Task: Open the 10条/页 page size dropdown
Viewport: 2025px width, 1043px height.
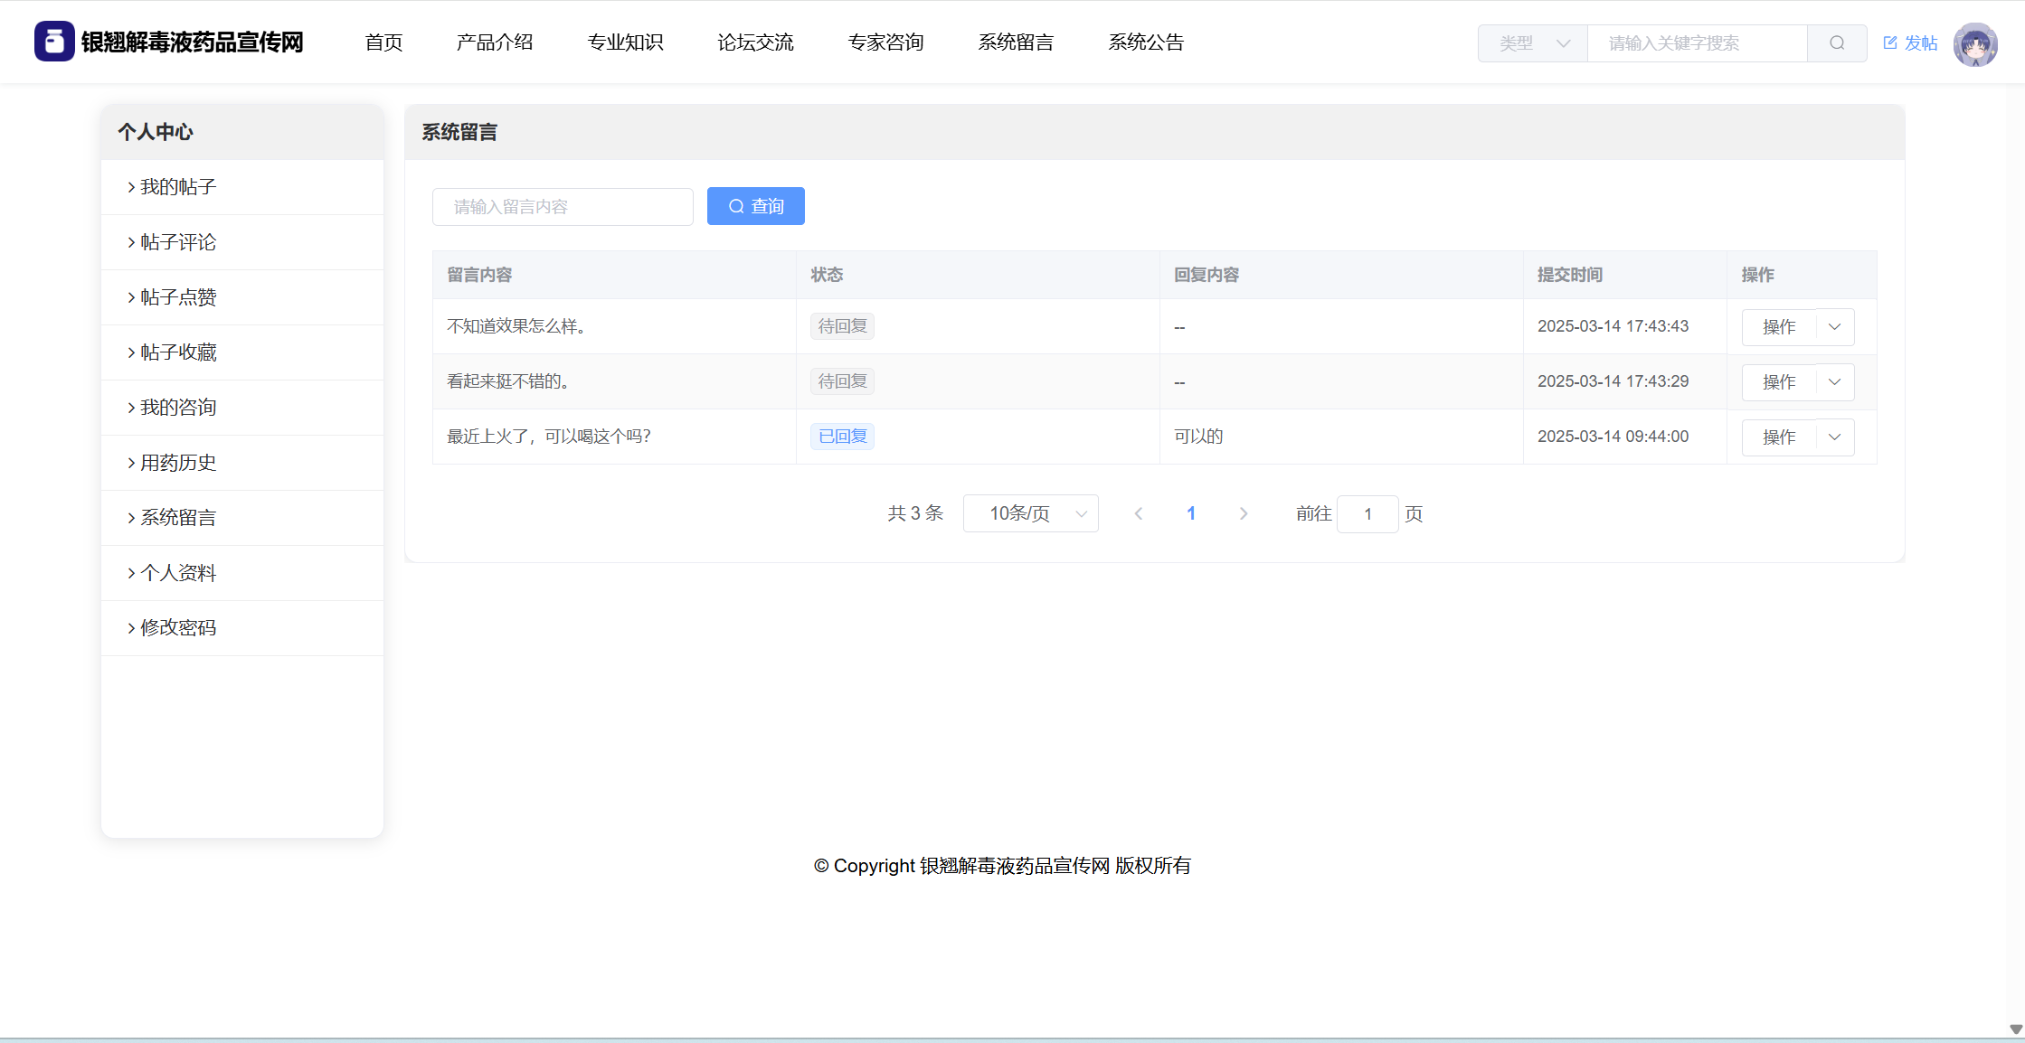Action: tap(1030, 513)
